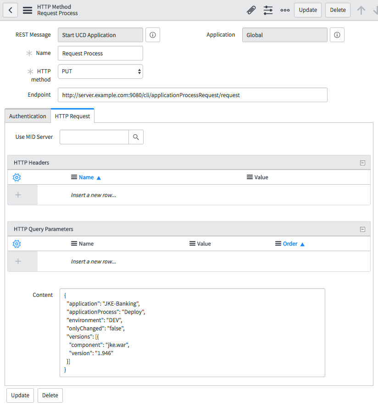Open the HTTP method dropdown
Viewport: 378px width, 406px height.
click(100, 71)
